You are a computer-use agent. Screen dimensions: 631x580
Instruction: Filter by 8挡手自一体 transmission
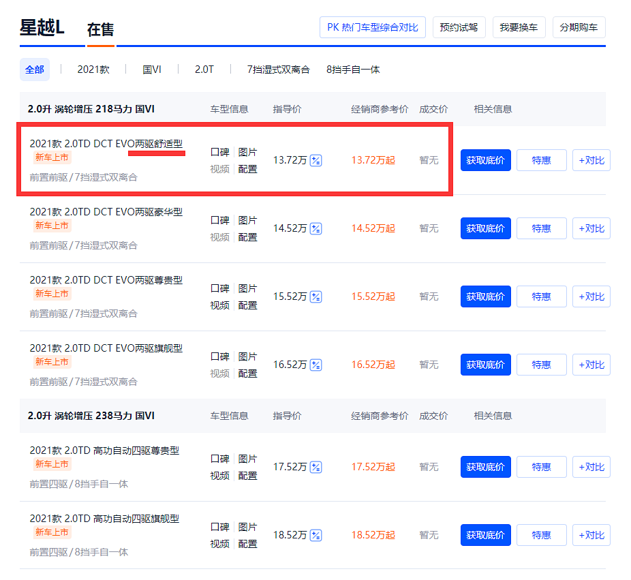[x=353, y=70]
